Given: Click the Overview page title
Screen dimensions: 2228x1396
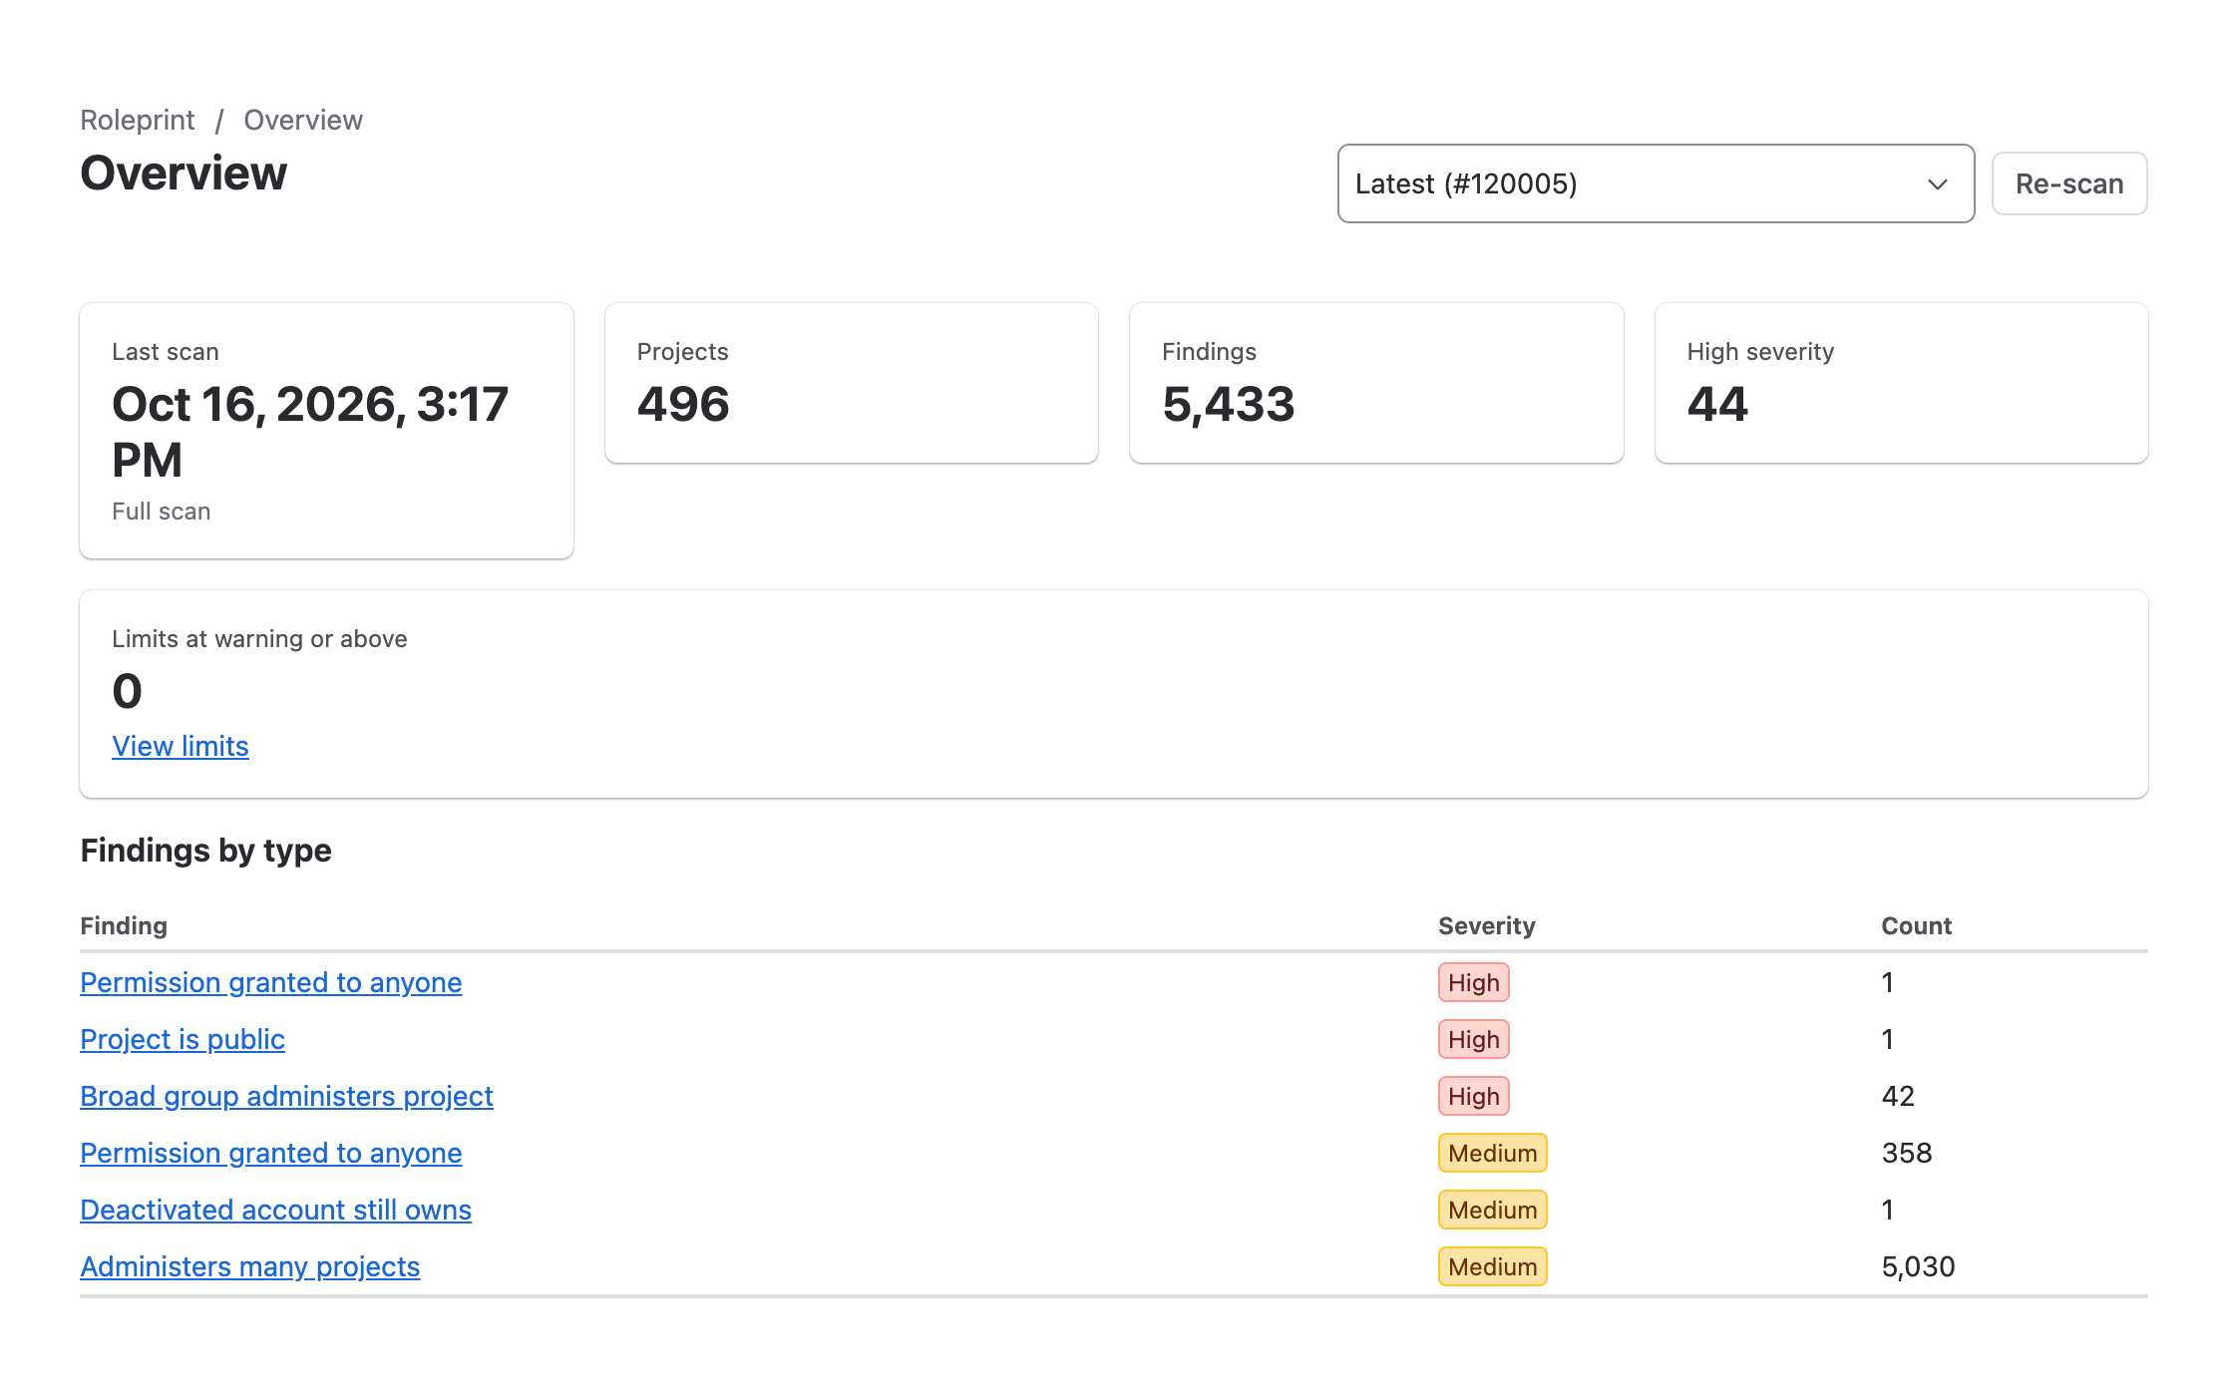Looking at the screenshot, I should pos(184,173).
